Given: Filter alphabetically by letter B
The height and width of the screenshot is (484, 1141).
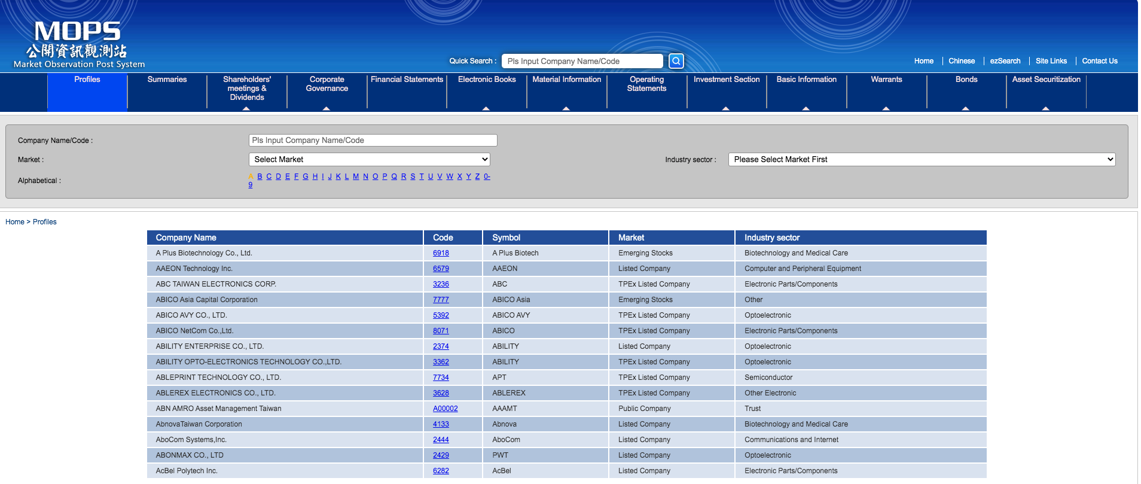Looking at the screenshot, I should [x=260, y=176].
